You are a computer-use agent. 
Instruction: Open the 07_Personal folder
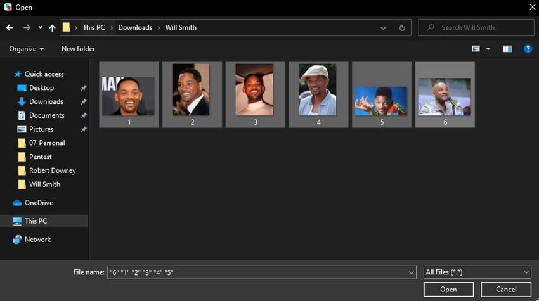click(x=47, y=143)
